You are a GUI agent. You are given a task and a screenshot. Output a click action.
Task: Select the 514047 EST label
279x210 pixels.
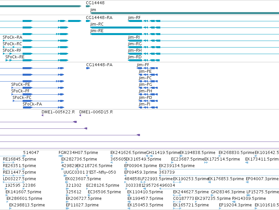(x=31, y=153)
